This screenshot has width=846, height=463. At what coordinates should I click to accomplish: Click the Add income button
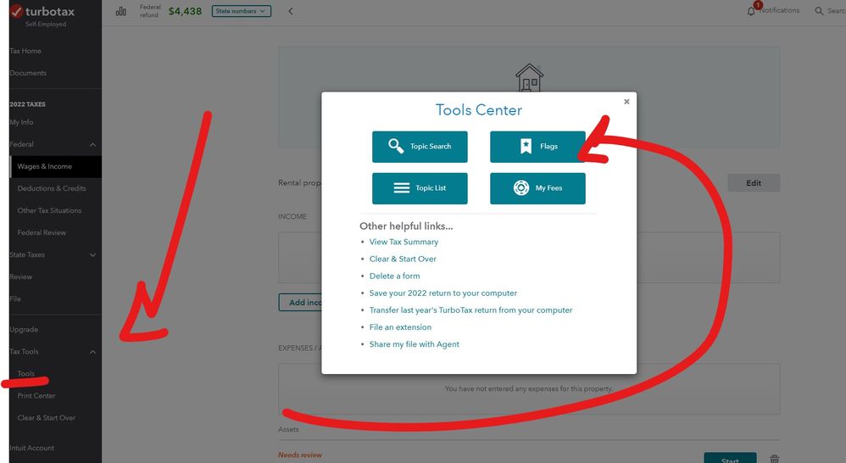click(x=301, y=302)
